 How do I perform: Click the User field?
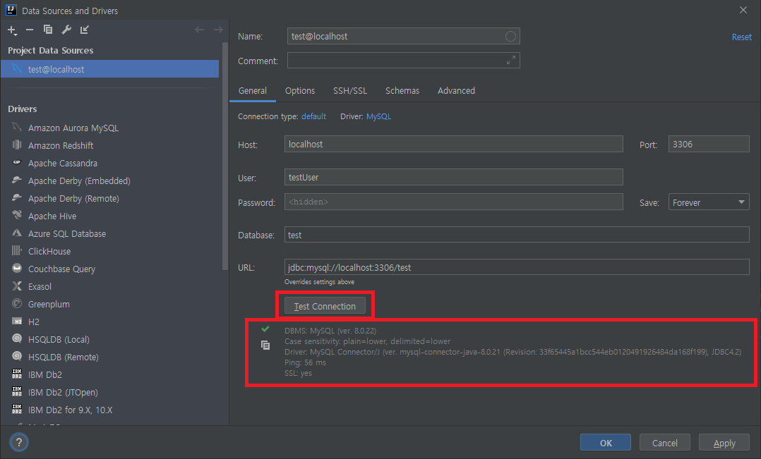click(453, 177)
